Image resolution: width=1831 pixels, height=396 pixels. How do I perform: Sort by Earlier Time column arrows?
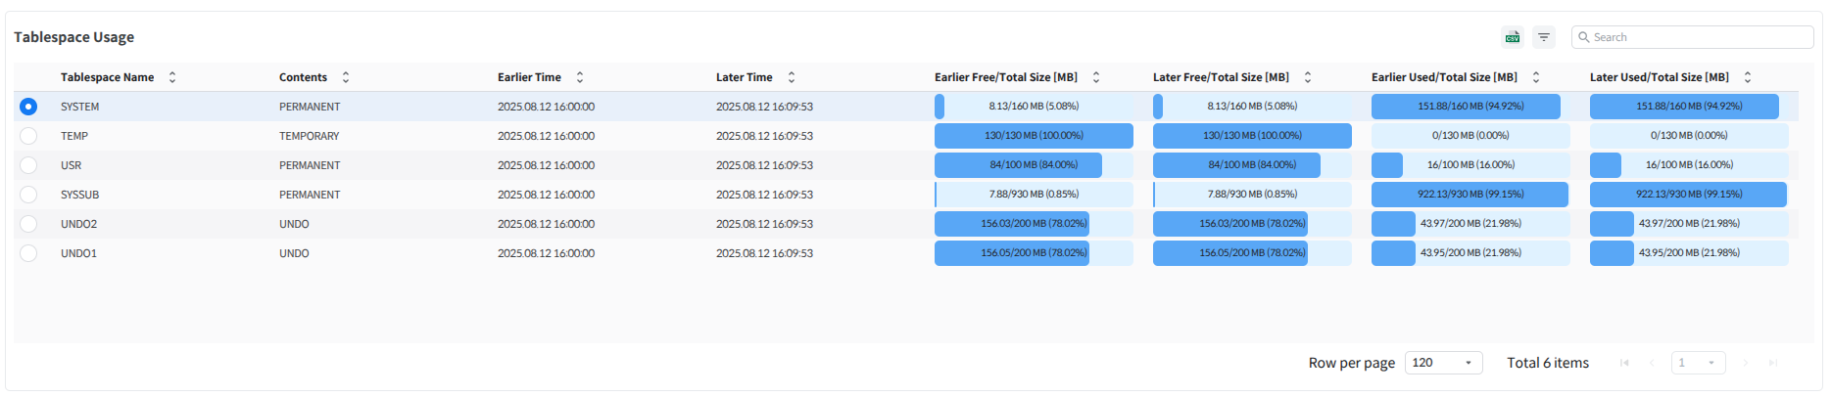pos(580,77)
